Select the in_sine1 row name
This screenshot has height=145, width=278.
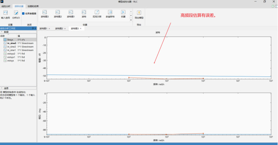click(12, 50)
